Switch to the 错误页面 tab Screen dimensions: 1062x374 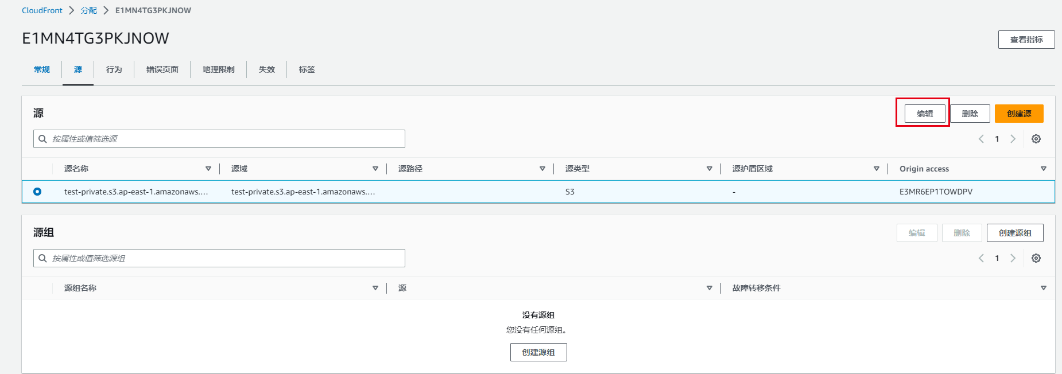pyautogui.click(x=162, y=69)
